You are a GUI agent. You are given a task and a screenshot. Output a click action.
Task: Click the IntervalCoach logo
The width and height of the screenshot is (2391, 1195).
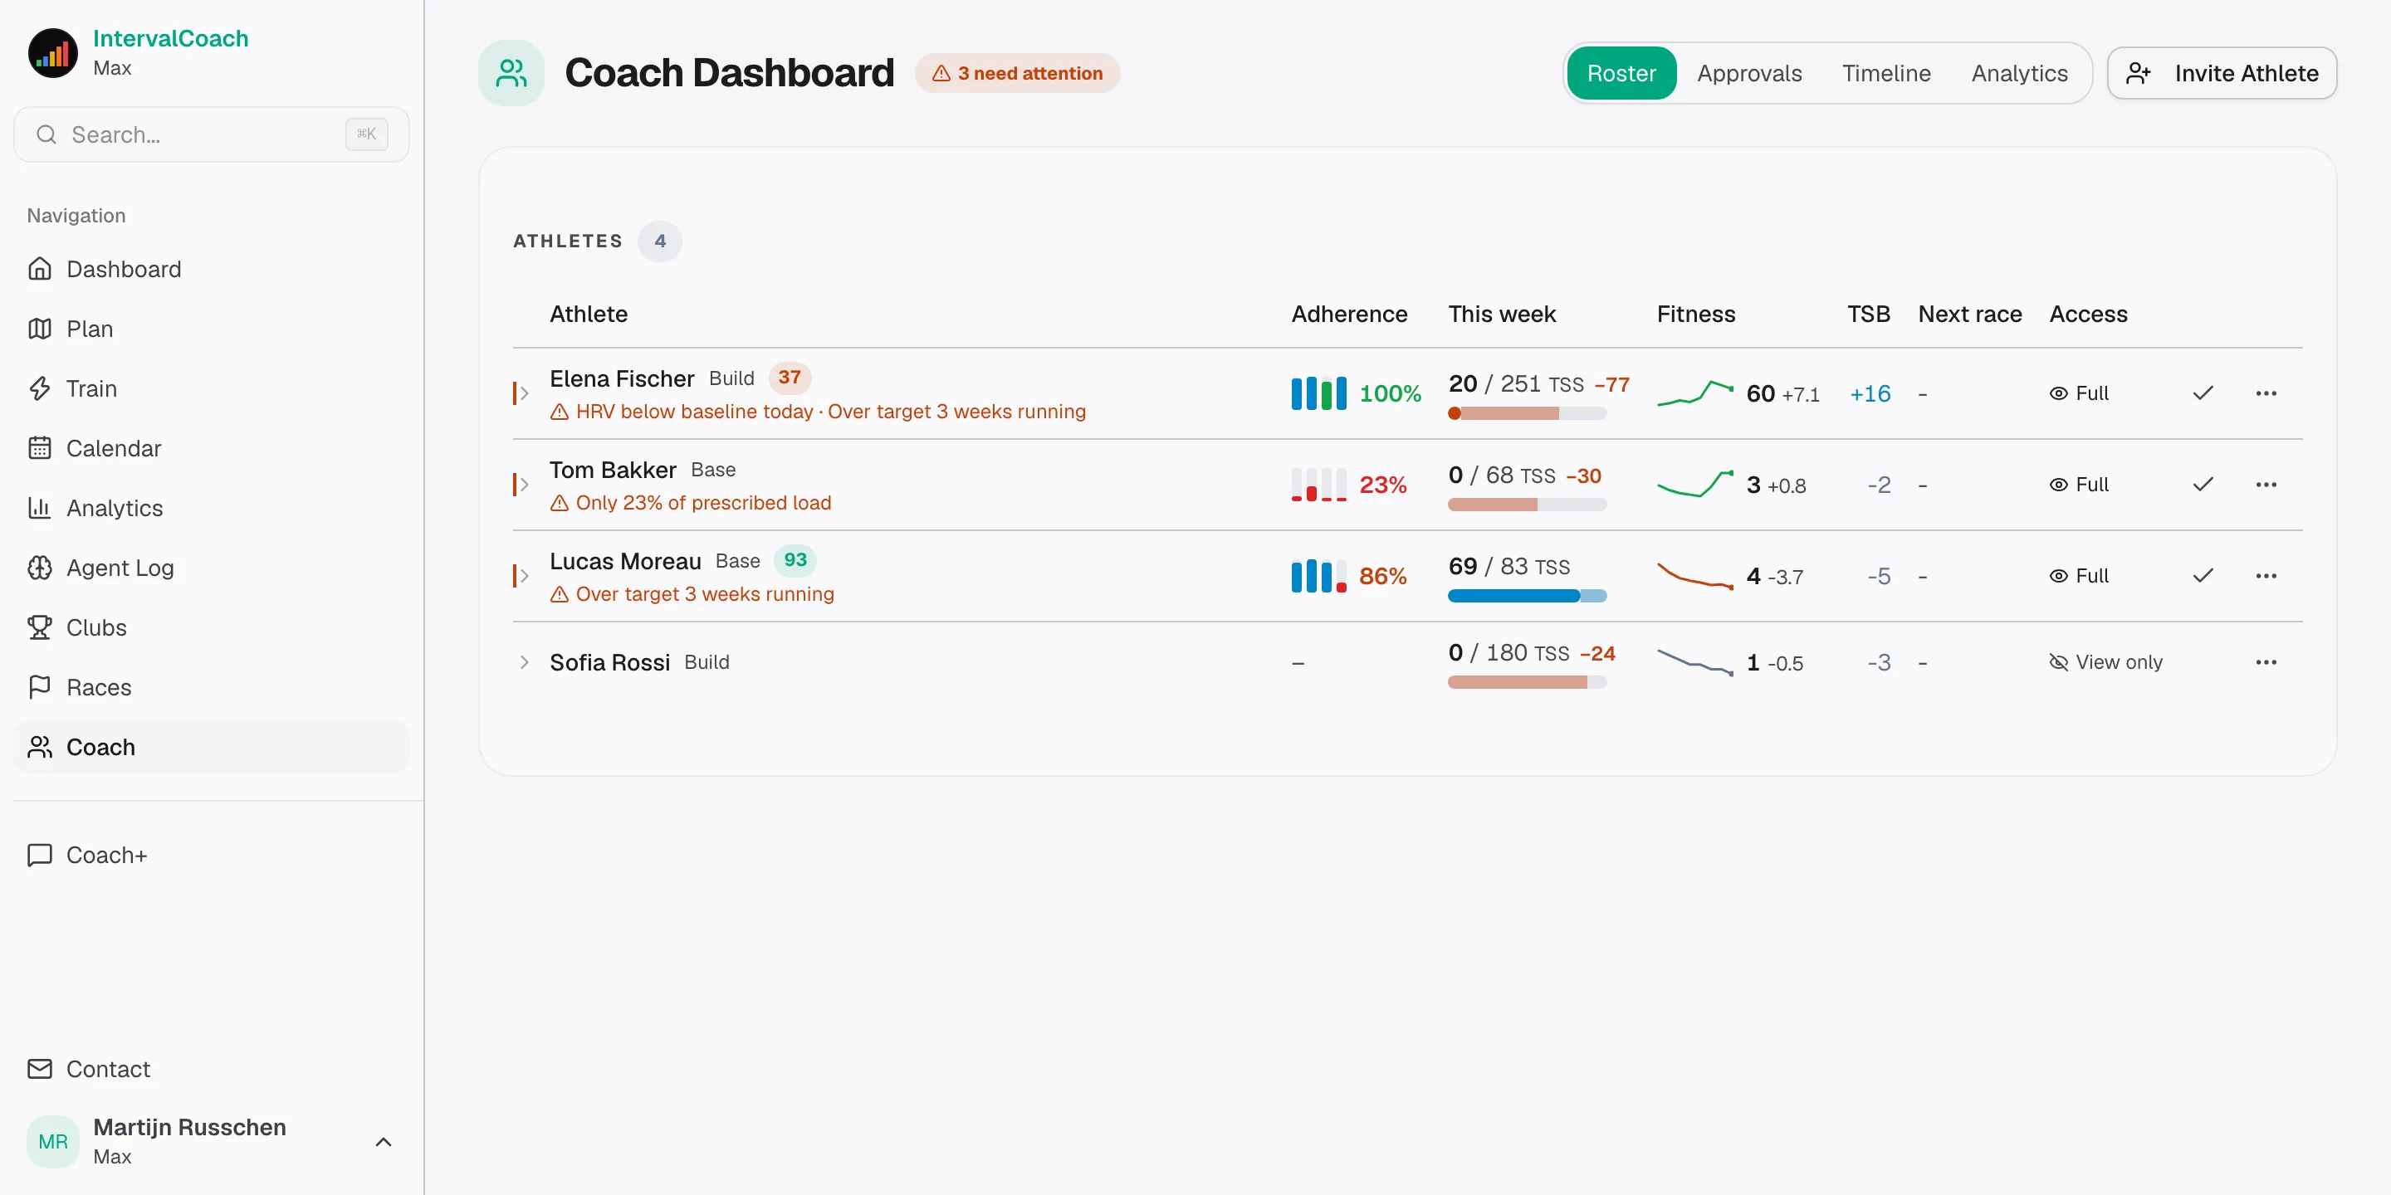53,53
